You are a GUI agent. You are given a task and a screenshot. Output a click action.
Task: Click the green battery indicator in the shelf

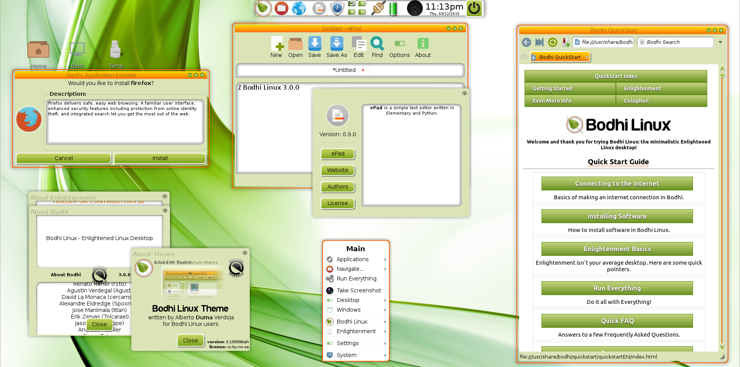(x=393, y=8)
